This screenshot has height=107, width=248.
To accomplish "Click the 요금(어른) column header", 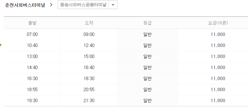I will [x=218, y=23].
